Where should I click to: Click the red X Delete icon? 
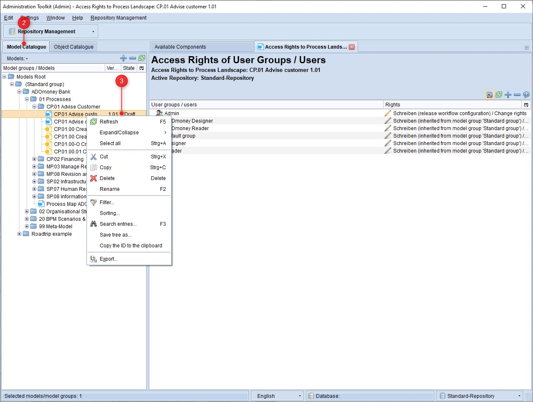[x=94, y=178]
